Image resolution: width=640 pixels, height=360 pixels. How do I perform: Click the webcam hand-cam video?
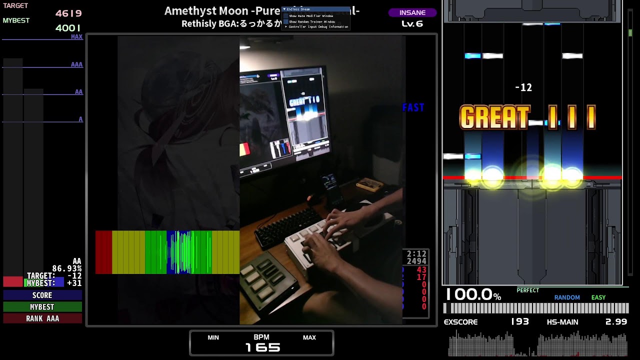tap(321, 180)
